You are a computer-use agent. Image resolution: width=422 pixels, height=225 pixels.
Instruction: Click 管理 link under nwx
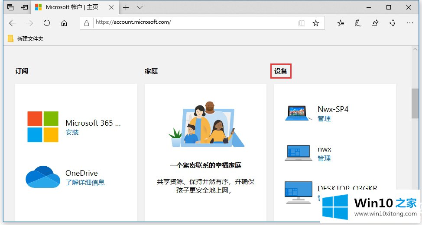coord(324,158)
